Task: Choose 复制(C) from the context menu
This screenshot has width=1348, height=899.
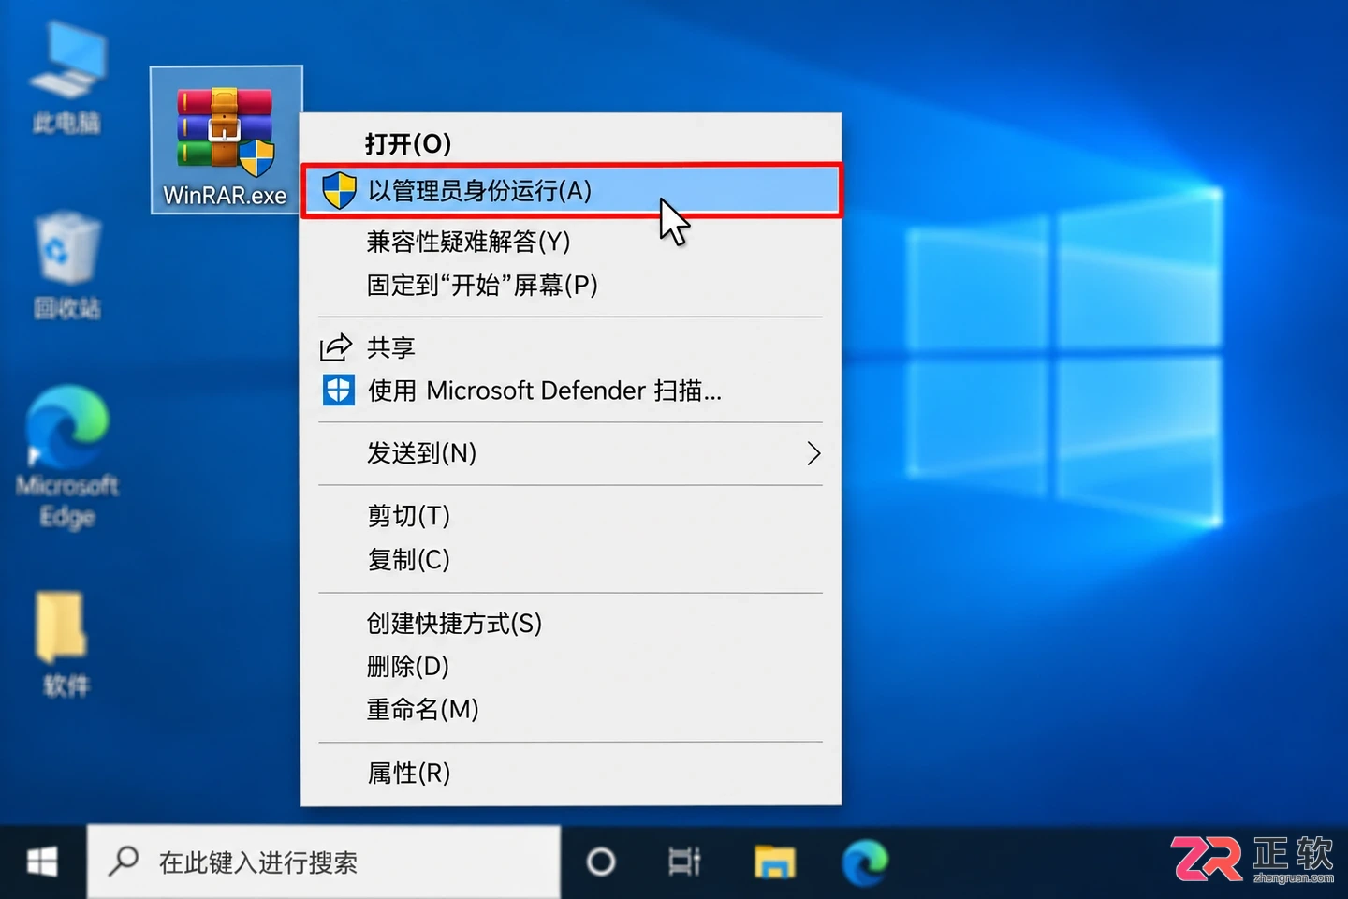Action: pyautogui.click(x=571, y=560)
